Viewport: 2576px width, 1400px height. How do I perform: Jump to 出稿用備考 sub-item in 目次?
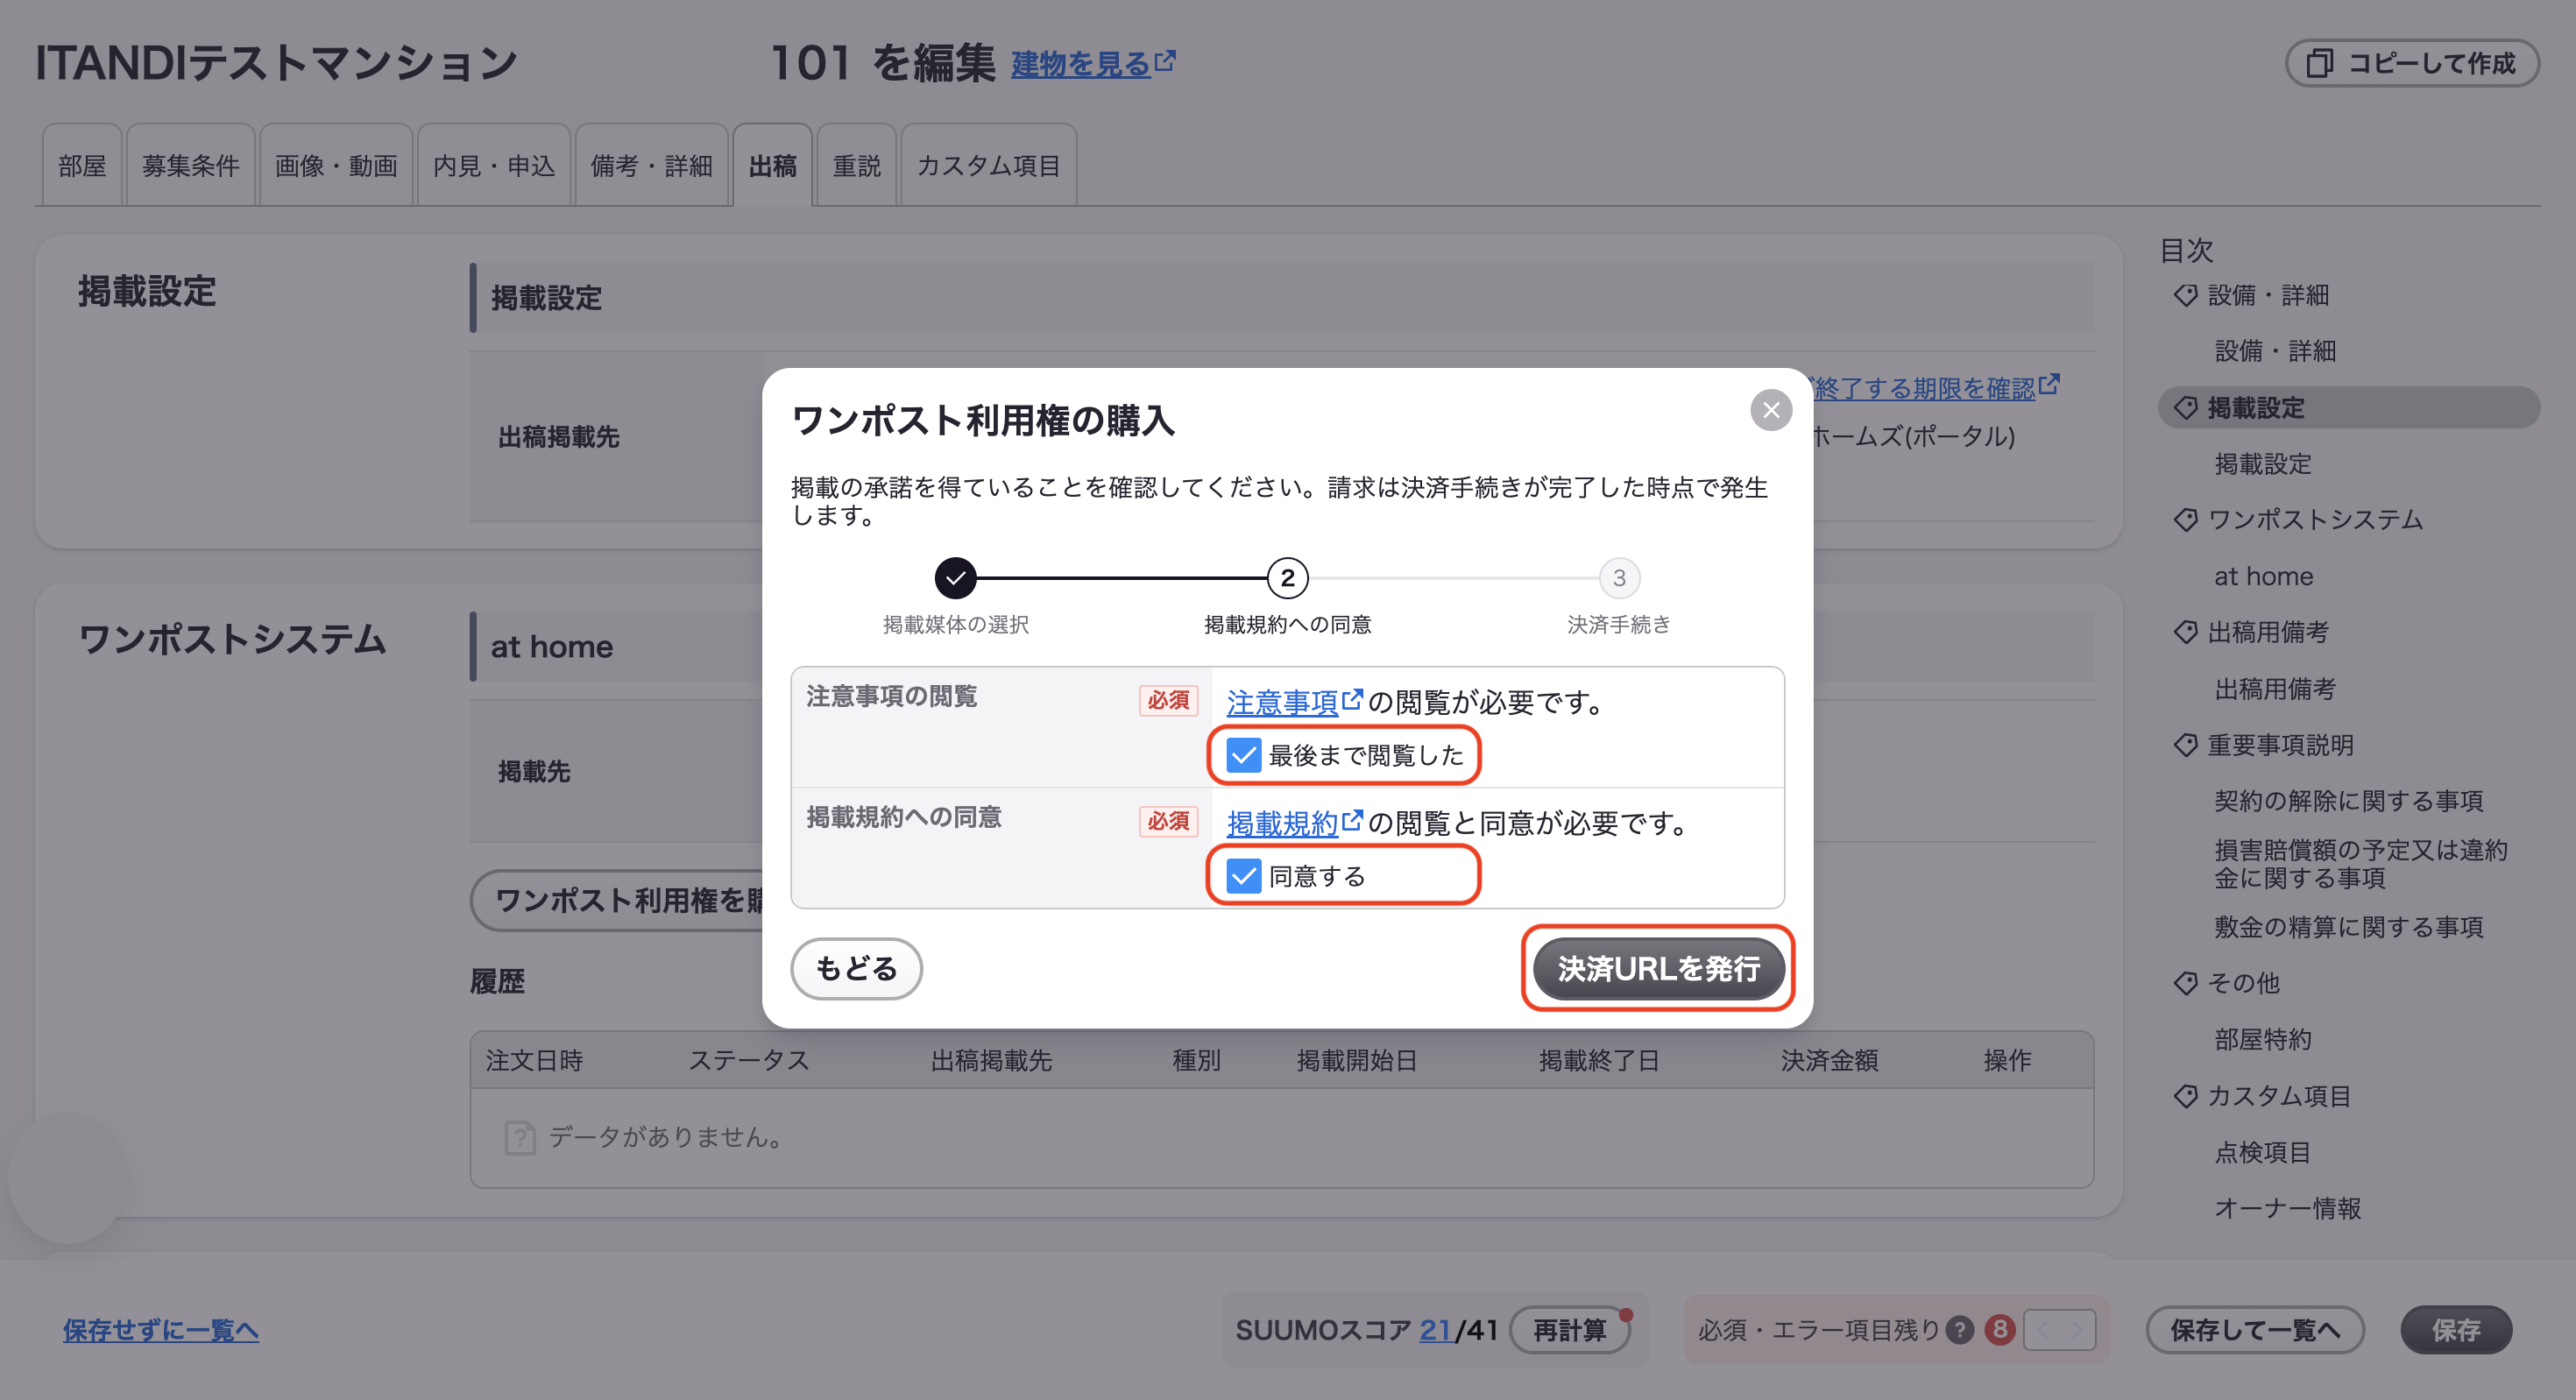coord(2275,688)
